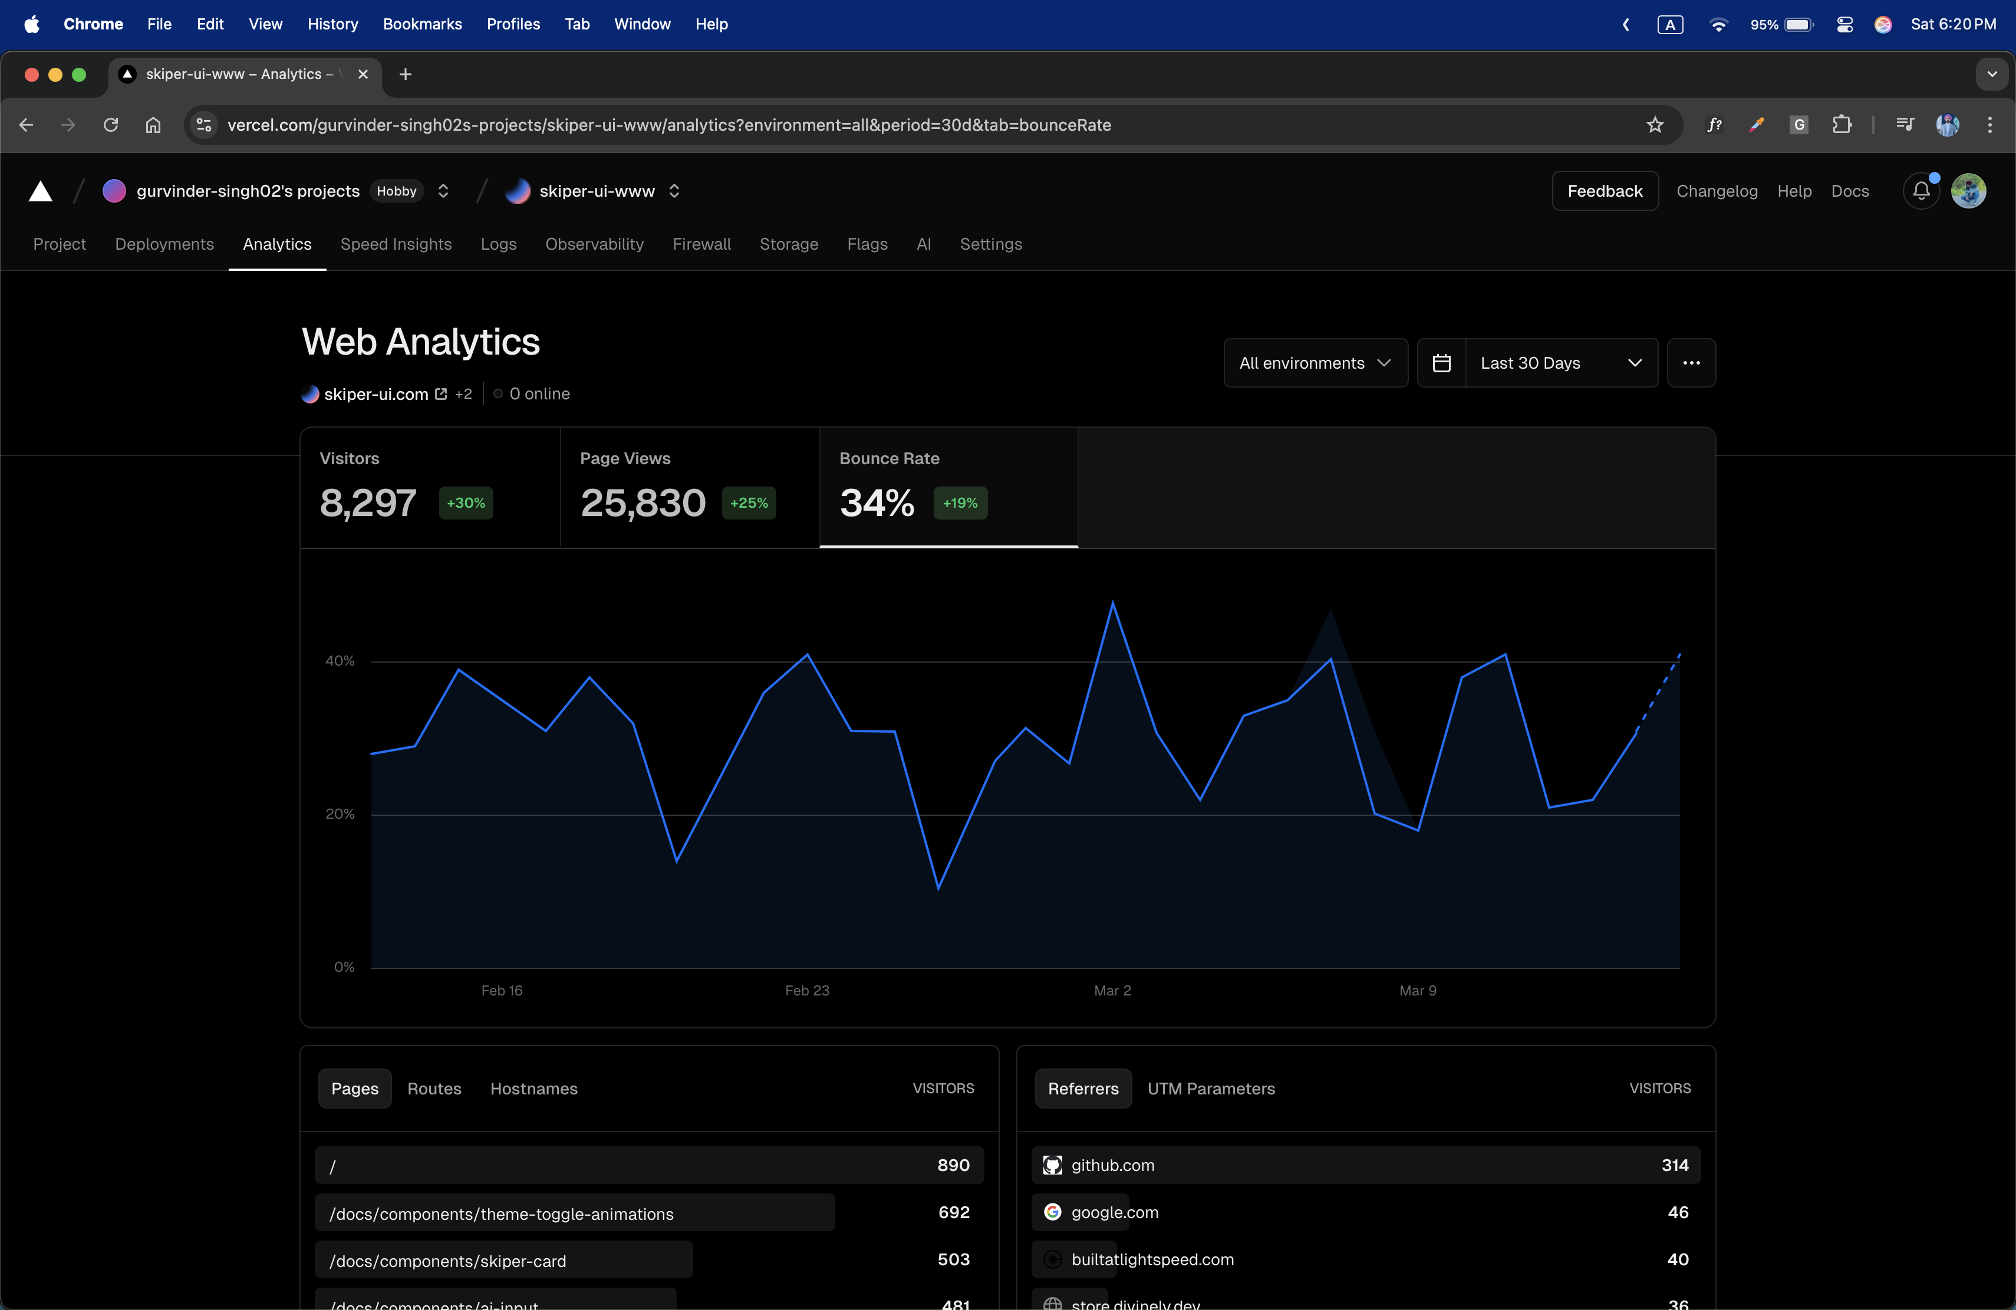
Task: Open the Observability tab
Action: click(595, 244)
